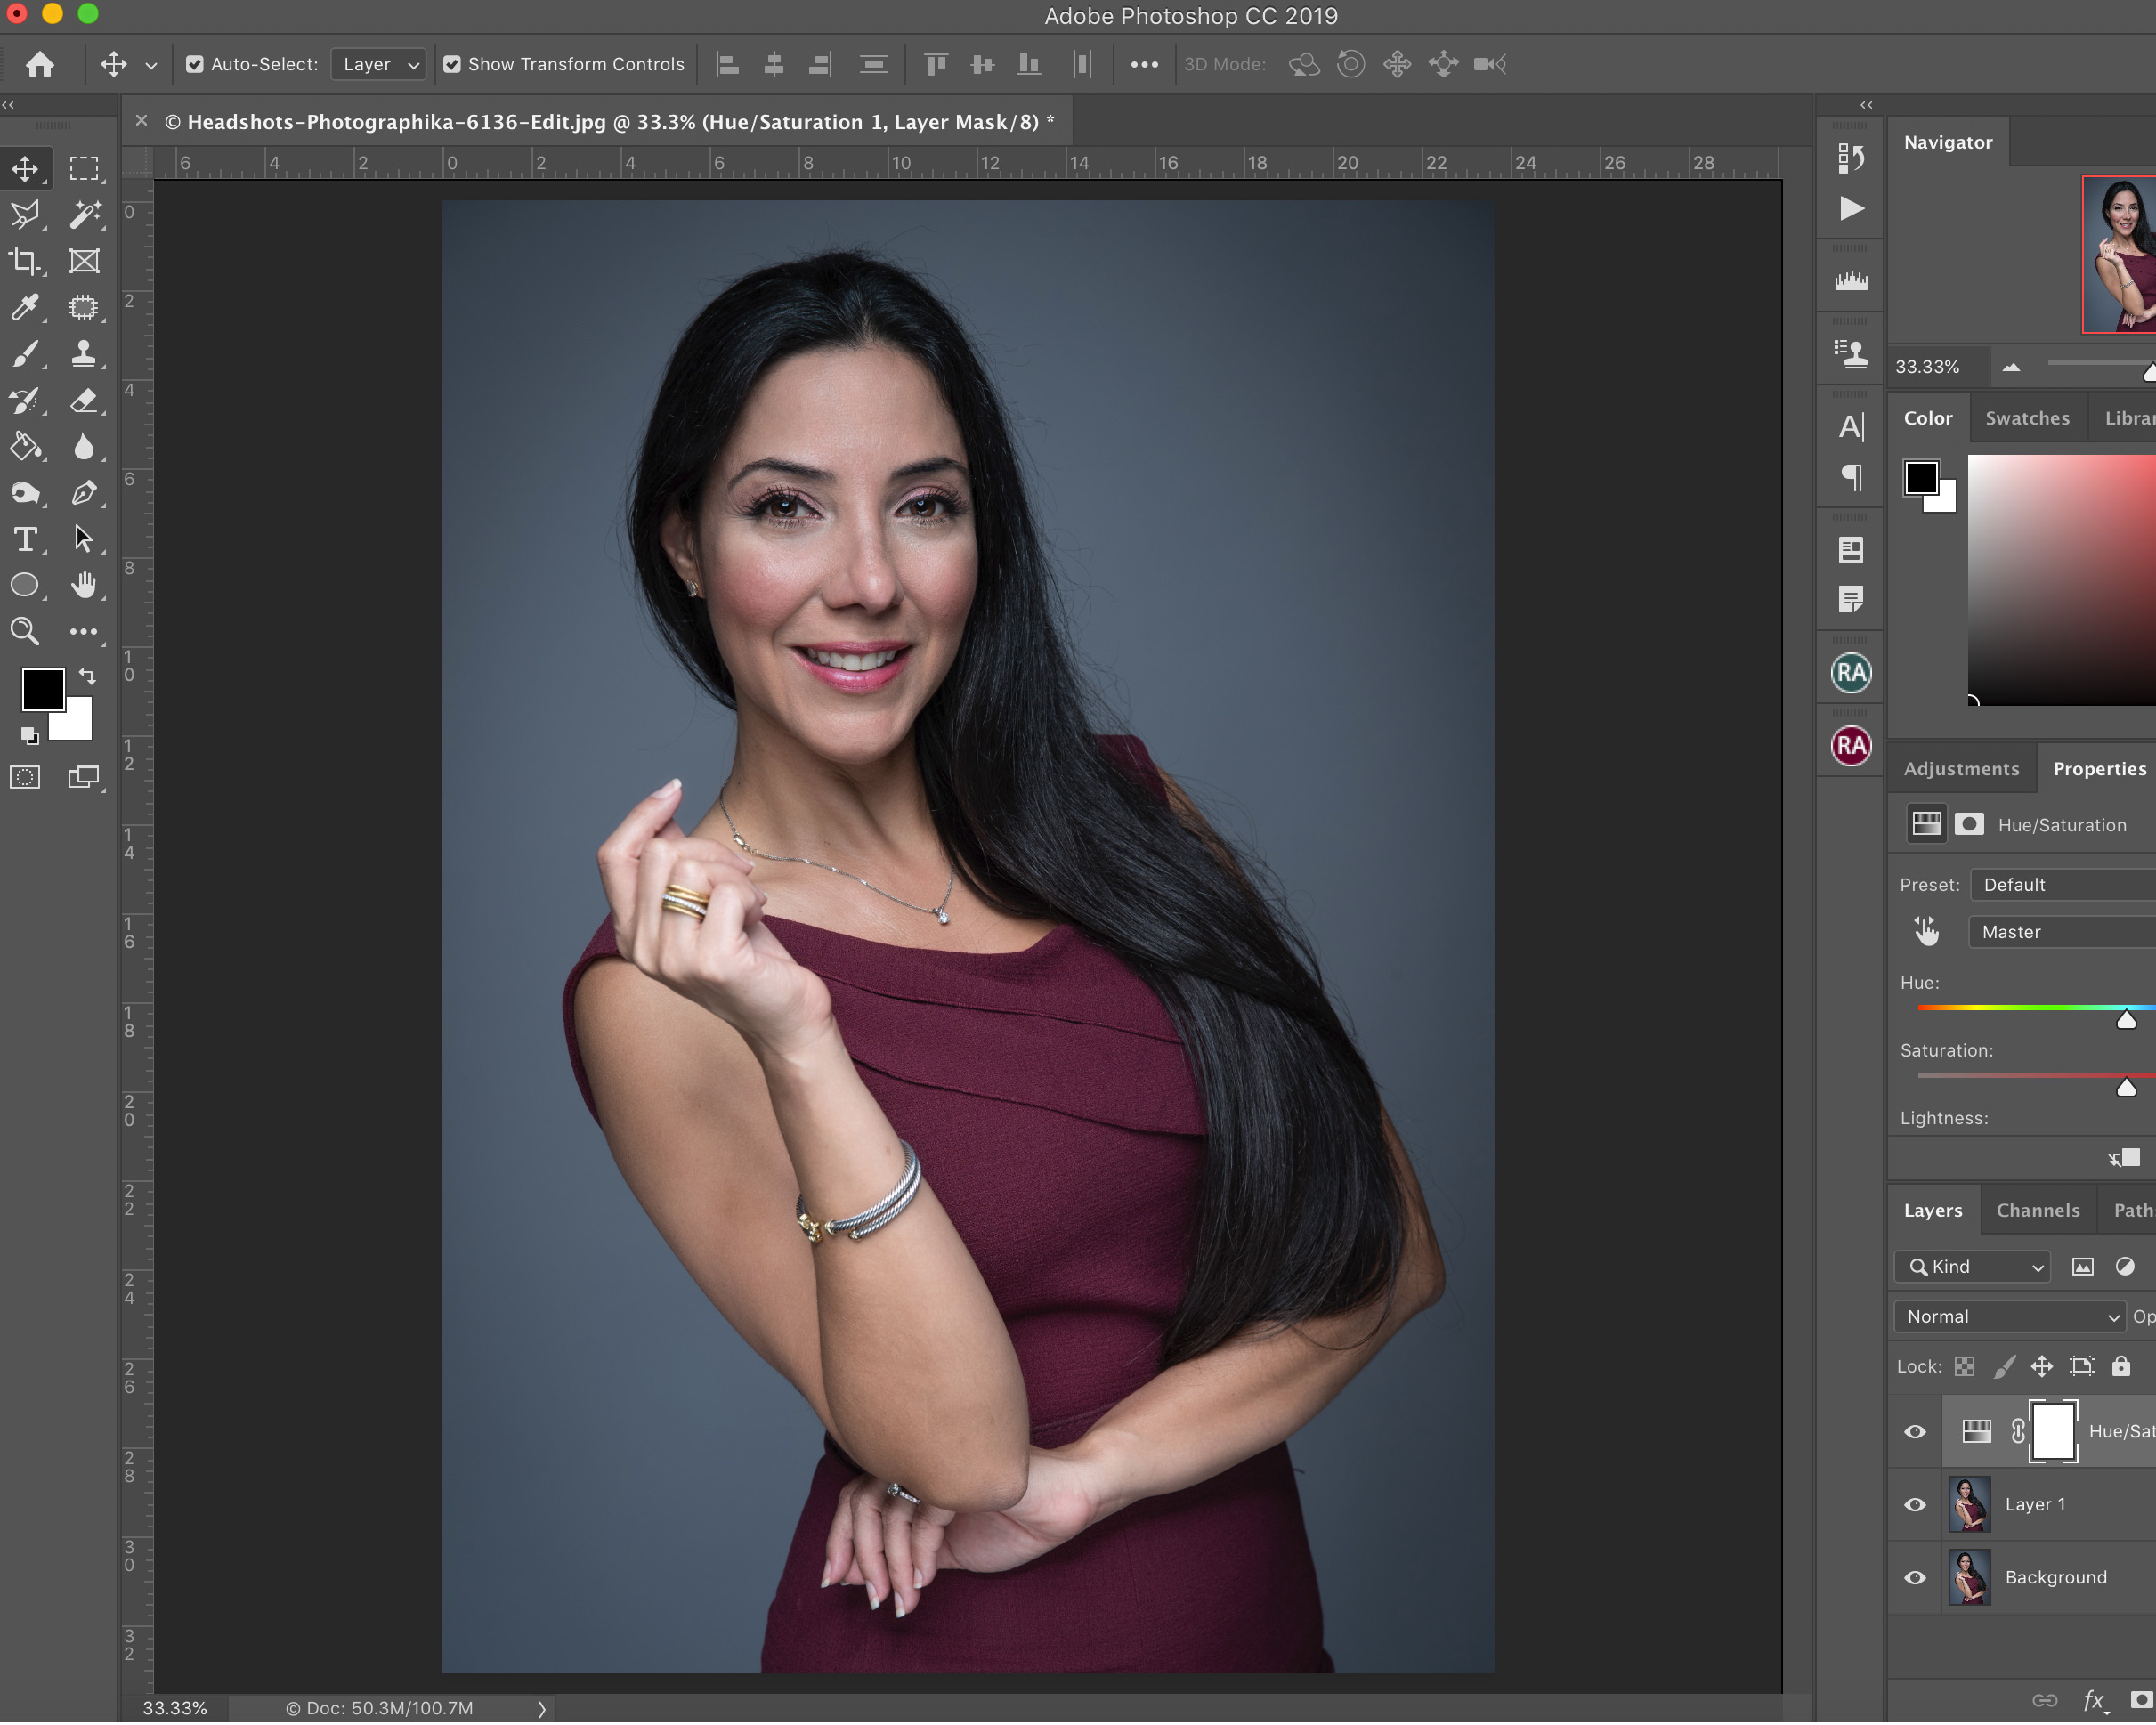Select the Horizontal Type tool
Image resolution: width=2156 pixels, height=1725 pixels.
click(x=25, y=540)
